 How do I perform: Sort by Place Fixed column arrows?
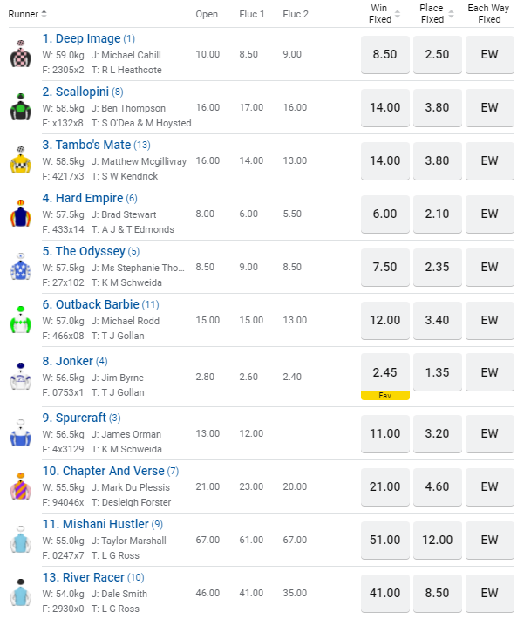[x=450, y=14]
